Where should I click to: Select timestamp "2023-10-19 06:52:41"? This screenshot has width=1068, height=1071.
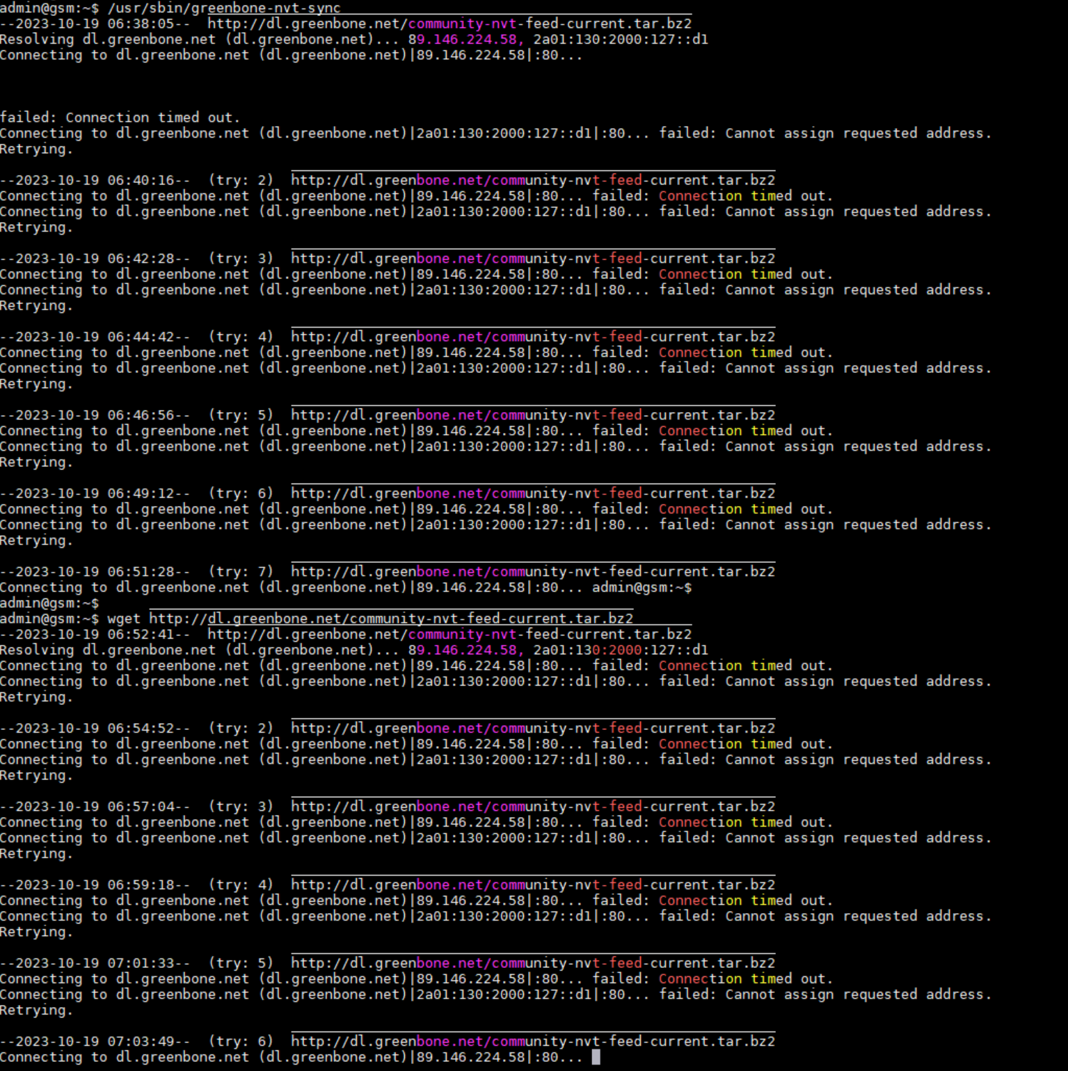click(95, 635)
